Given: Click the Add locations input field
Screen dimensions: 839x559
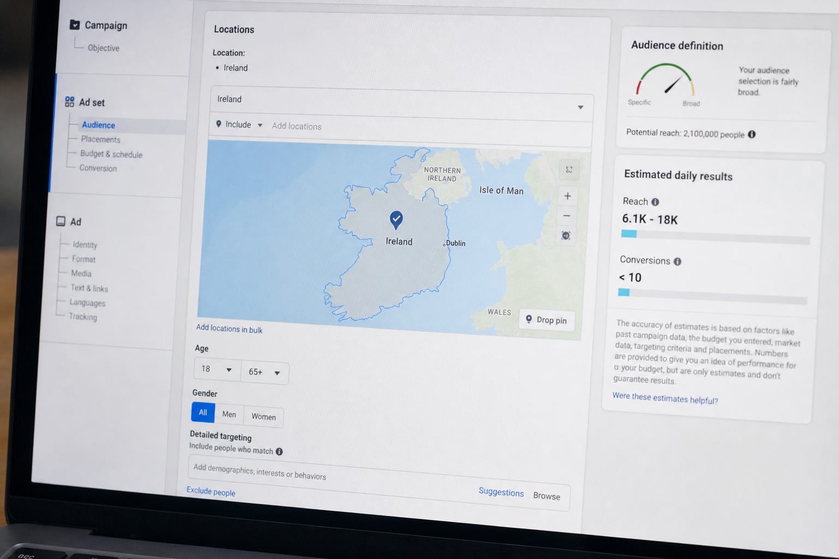Looking at the screenshot, I should tap(429, 130).
